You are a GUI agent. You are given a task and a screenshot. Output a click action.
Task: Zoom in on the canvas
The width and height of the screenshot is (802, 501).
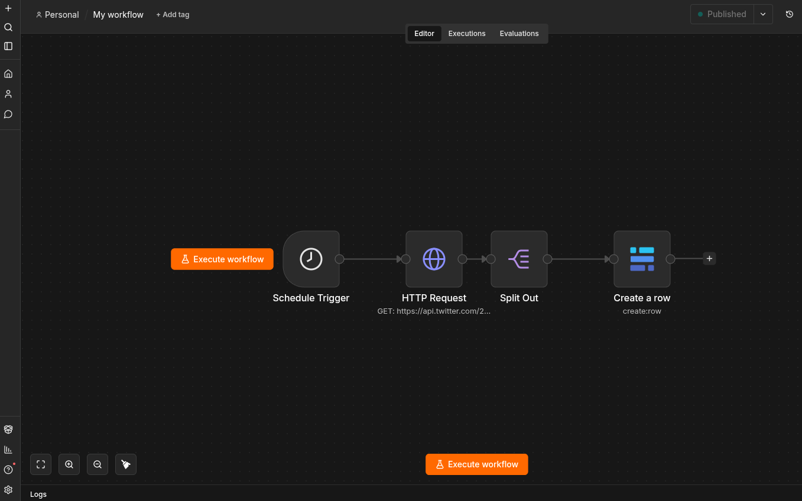pyautogui.click(x=69, y=464)
